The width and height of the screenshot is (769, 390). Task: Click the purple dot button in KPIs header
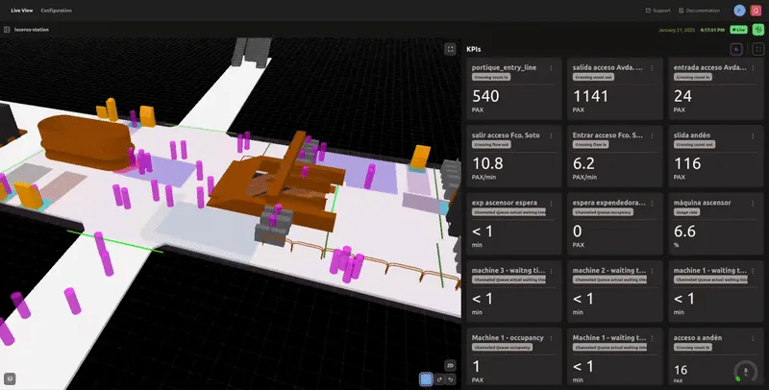(735, 49)
